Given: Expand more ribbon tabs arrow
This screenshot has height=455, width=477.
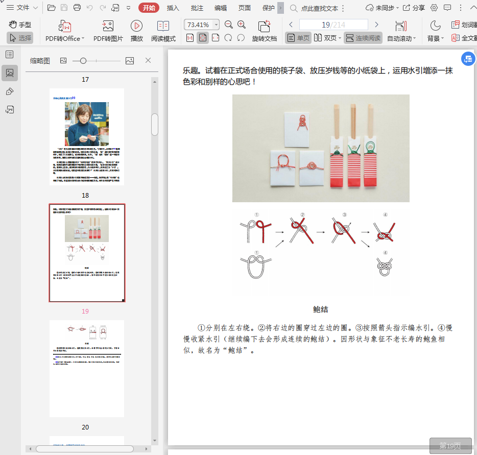Looking at the screenshot, I should 281,8.
